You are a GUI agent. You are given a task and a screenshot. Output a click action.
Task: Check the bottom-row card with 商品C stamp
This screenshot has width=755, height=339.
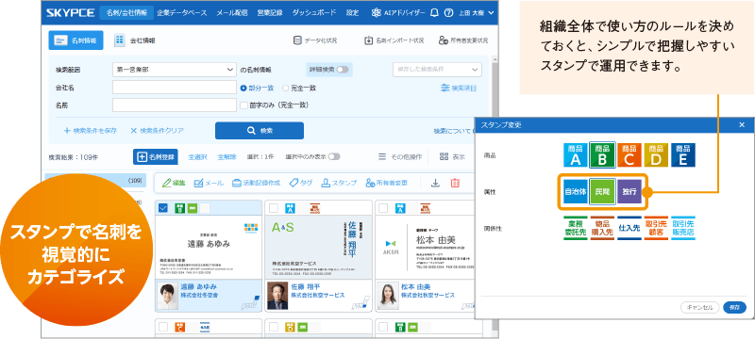[163, 327]
